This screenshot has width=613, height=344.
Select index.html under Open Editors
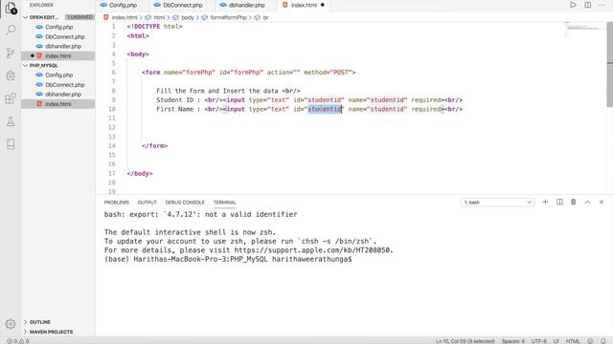coord(57,55)
